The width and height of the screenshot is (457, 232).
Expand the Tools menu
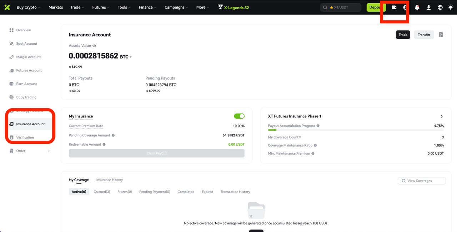124,7
